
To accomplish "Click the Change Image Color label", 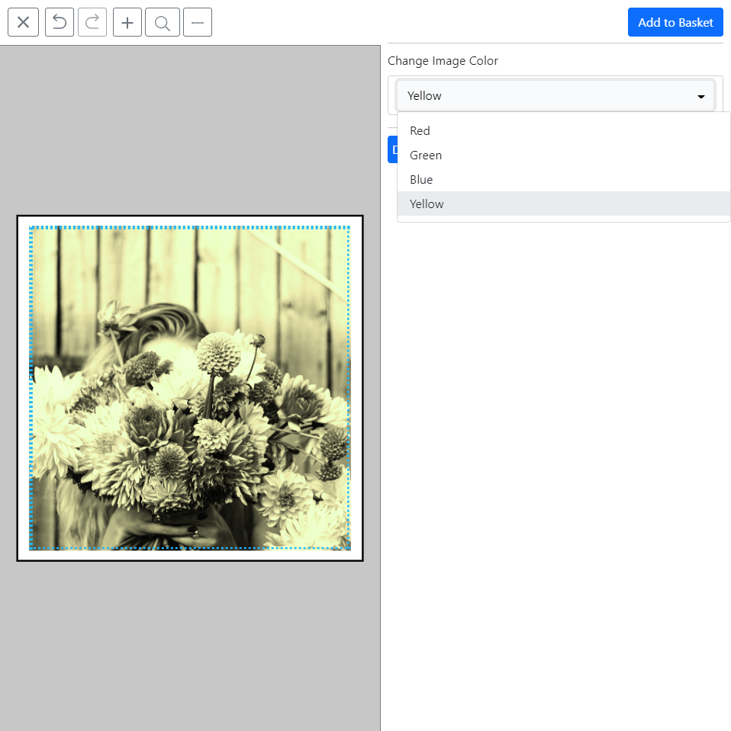I will pos(443,61).
